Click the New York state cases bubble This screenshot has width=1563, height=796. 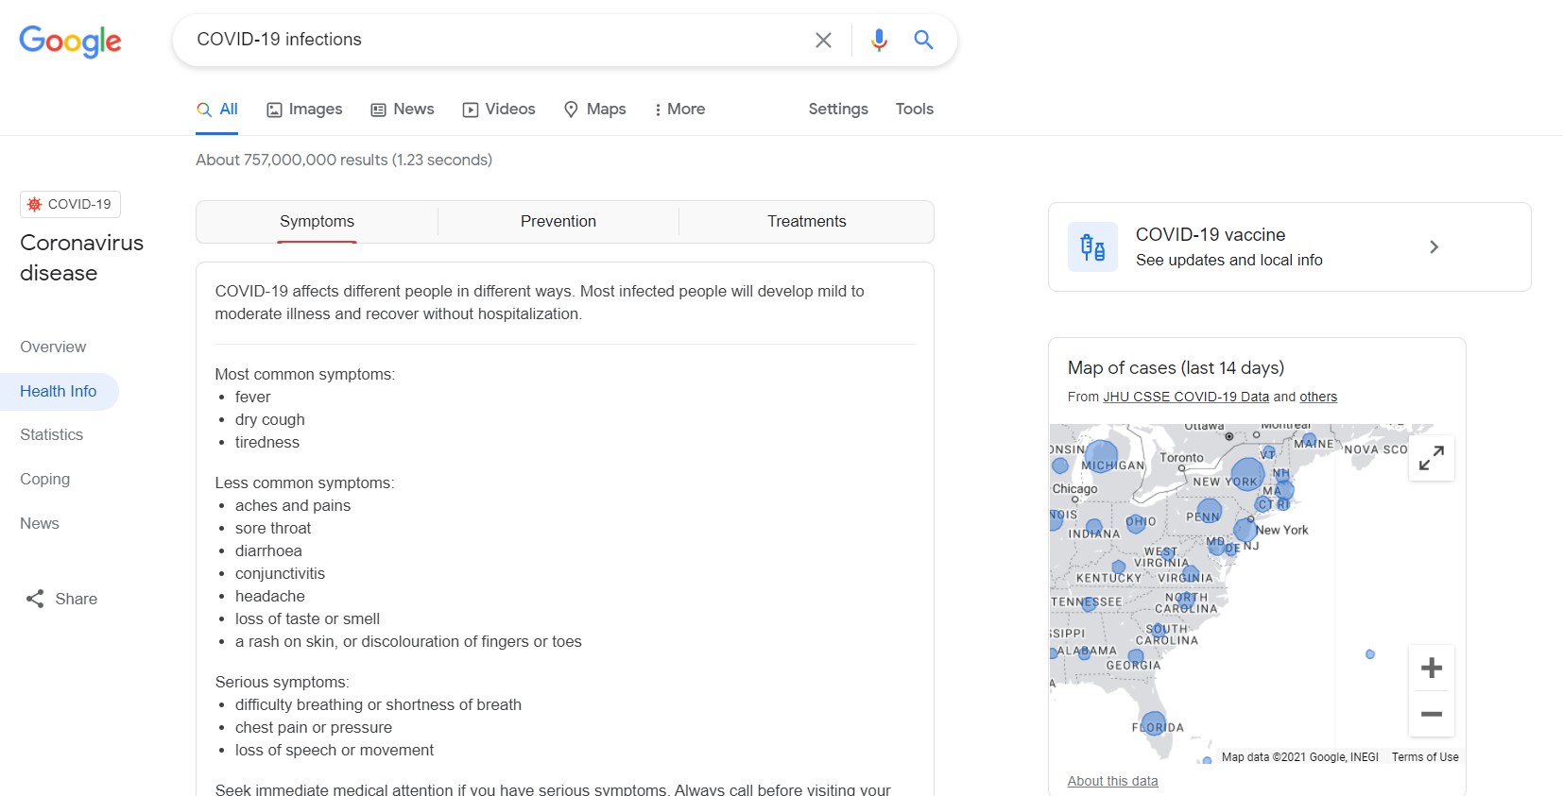(x=1247, y=474)
